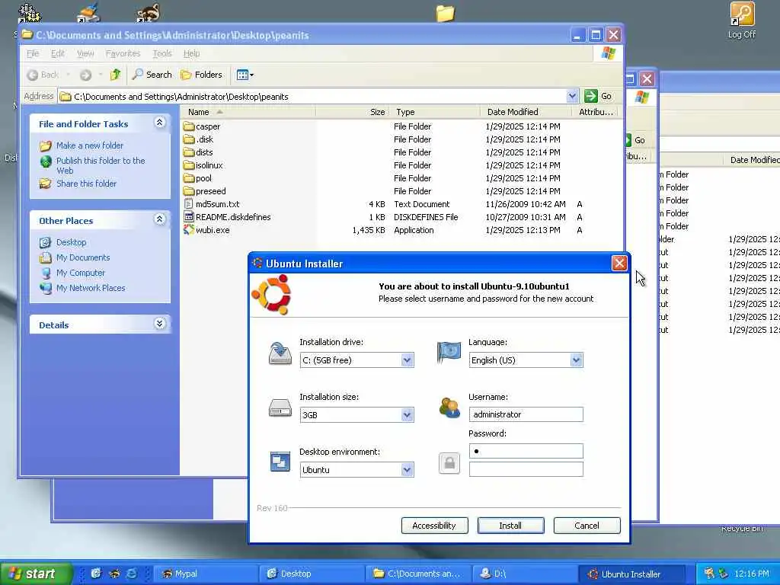Screen dimensions: 780x585
Task: Click Internet Explorer quick launch icon
Action: click(x=131, y=574)
